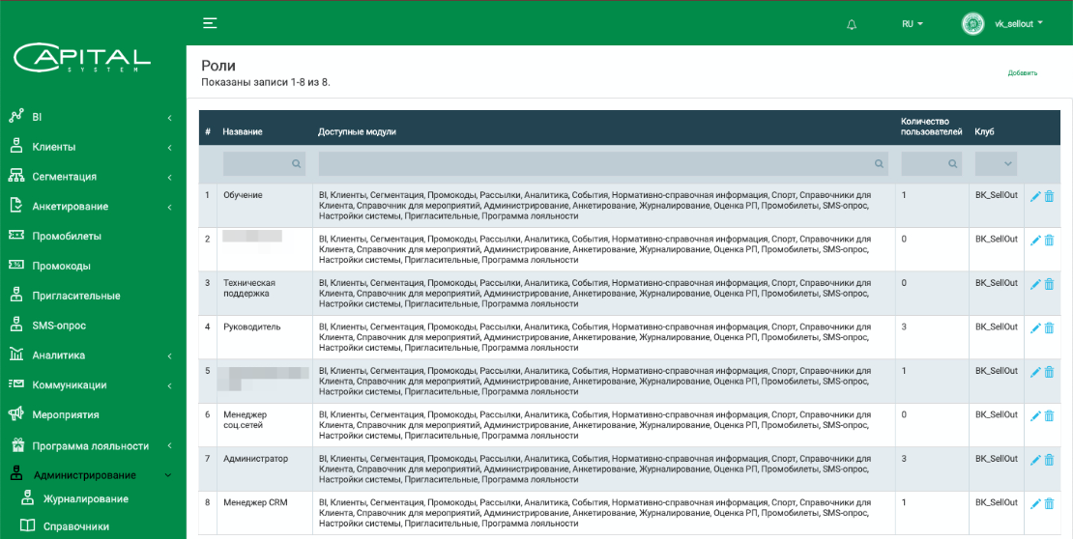Click trash icon for Менеджер CRM role
Image resolution: width=1073 pixels, height=539 pixels.
1050,503
